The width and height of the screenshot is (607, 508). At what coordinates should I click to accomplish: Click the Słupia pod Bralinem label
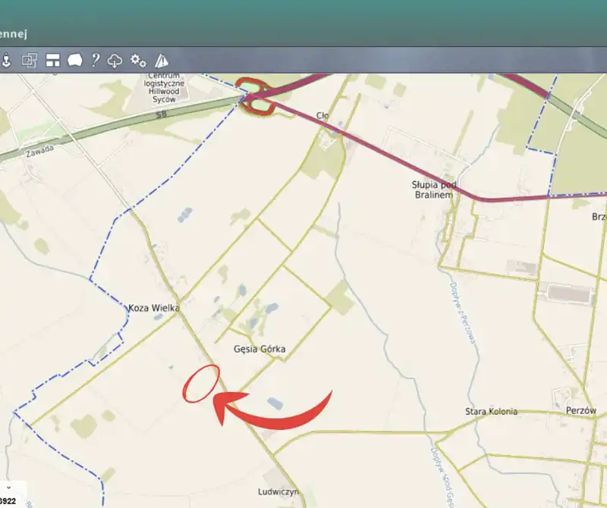click(x=432, y=190)
